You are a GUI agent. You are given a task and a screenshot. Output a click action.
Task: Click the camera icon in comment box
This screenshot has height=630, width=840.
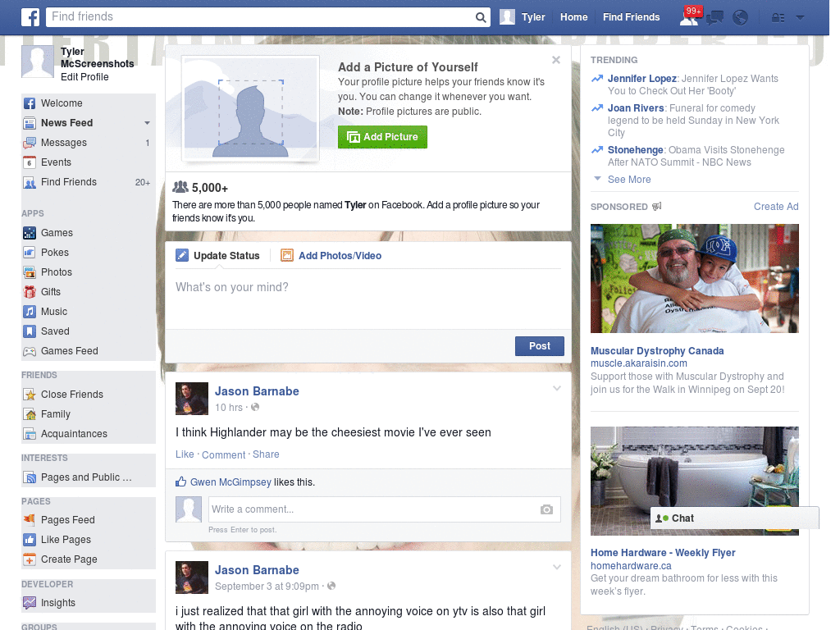(546, 509)
